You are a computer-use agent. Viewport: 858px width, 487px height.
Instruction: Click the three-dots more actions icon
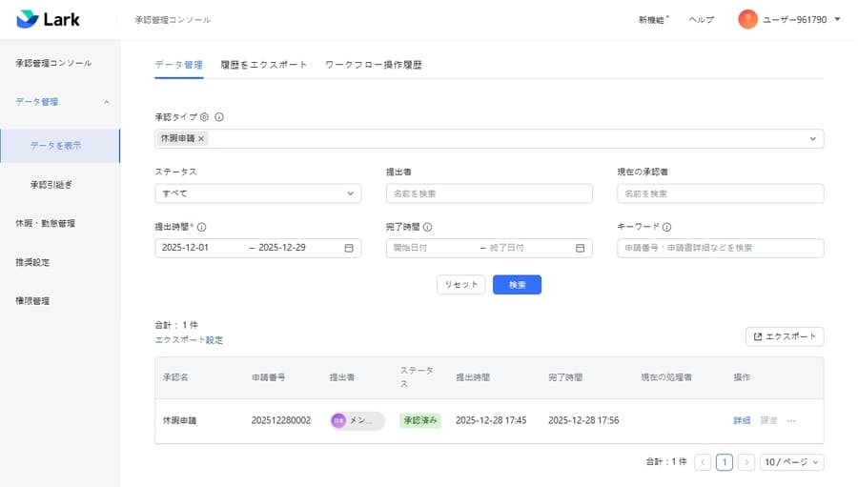(x=790, y=420)
